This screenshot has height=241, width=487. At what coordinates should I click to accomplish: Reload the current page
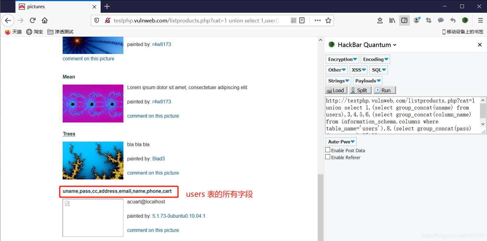coord(33,20)
